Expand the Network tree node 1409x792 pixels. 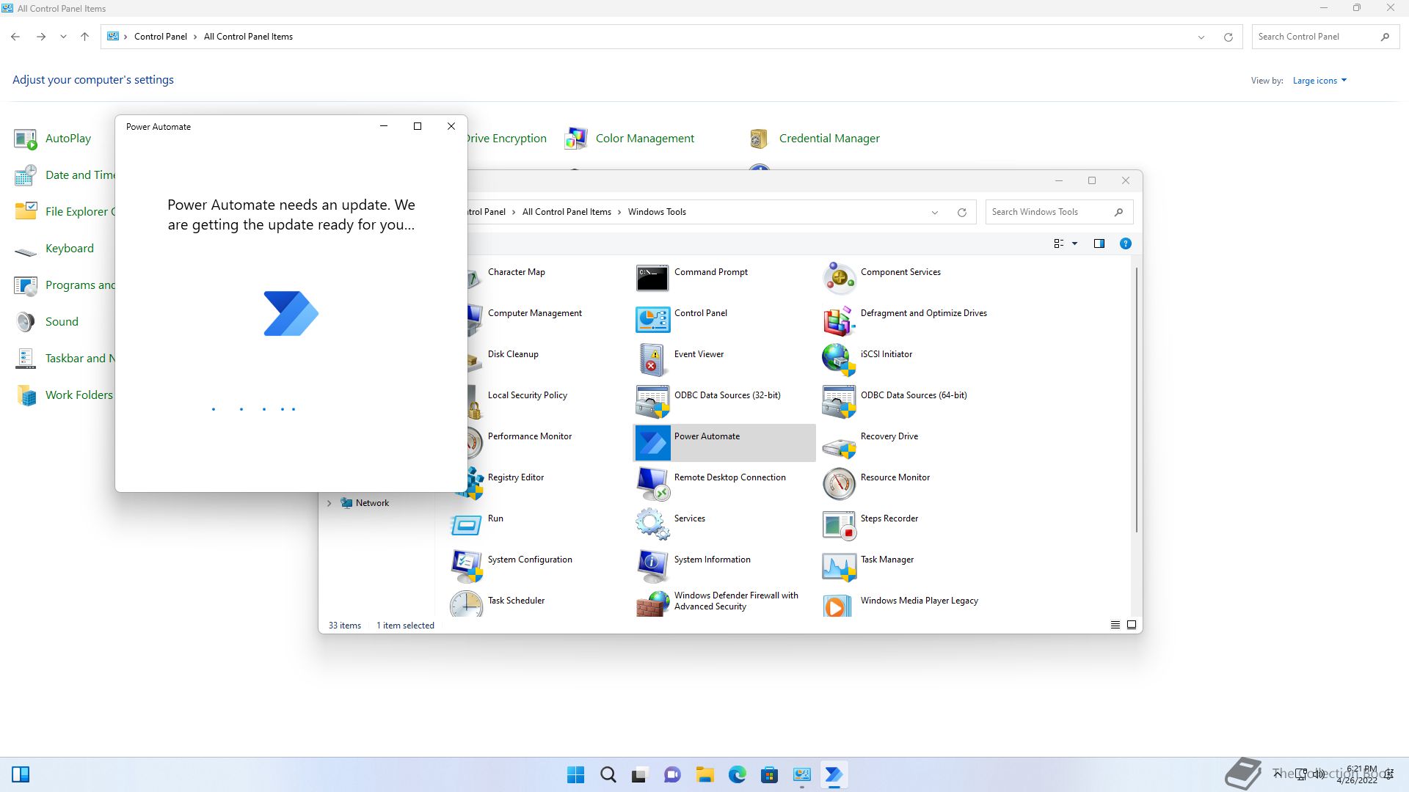(329, 503)
